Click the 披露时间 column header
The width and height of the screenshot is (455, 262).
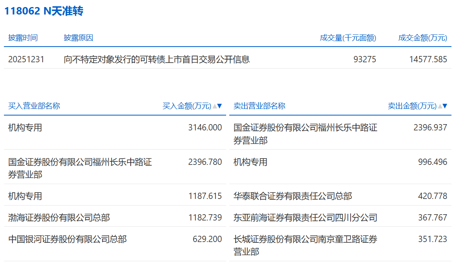click(x=23, y=38)
